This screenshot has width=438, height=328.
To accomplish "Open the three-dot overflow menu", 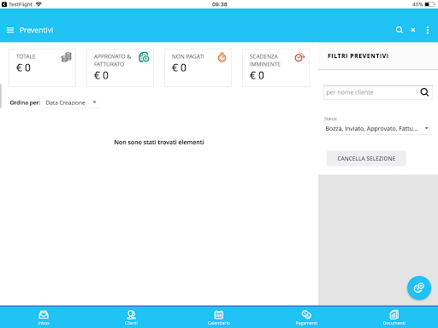I will 428,30.
